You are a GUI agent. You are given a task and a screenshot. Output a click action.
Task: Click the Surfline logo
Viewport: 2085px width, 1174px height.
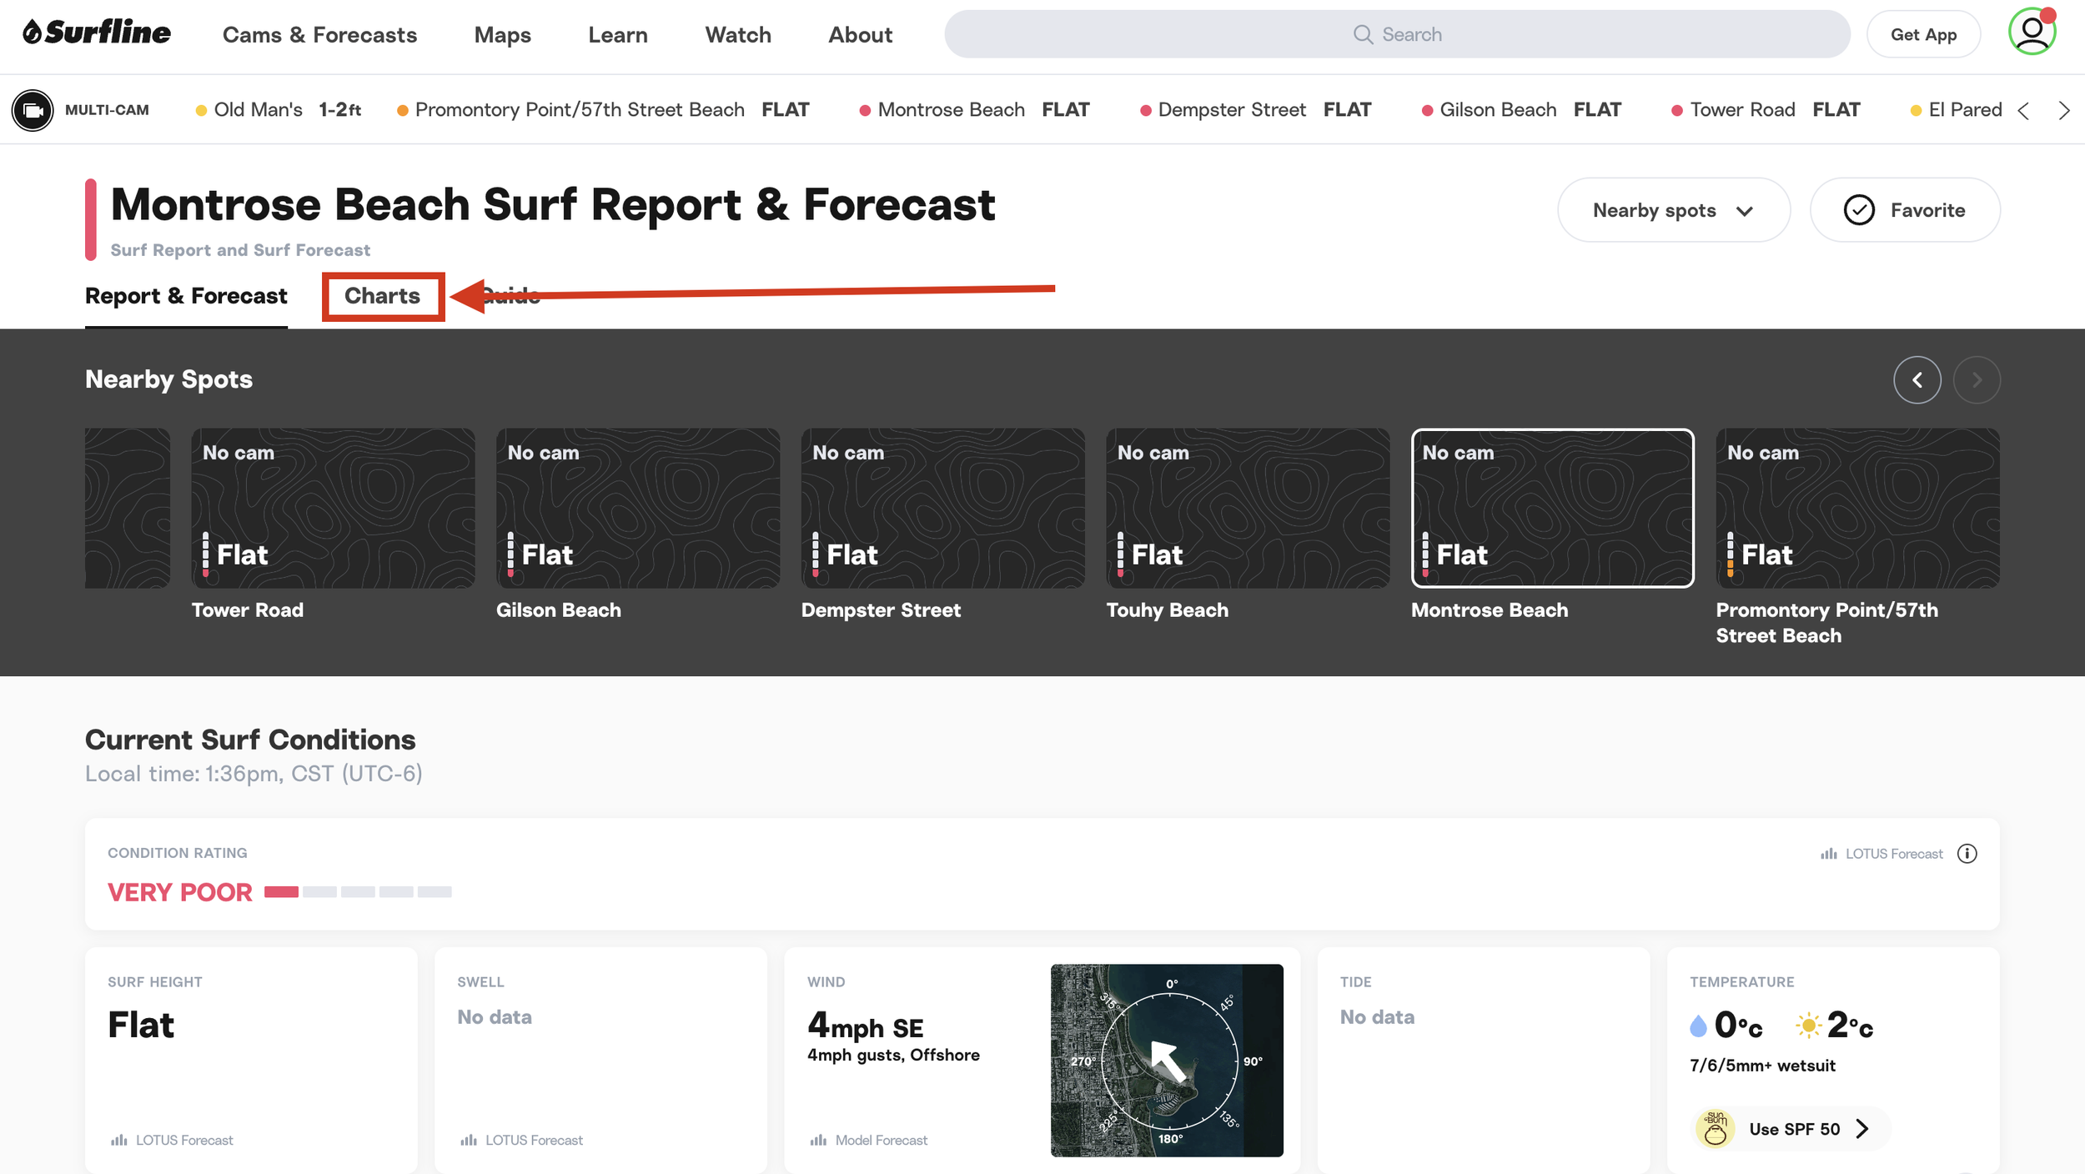tap(98, 33)
